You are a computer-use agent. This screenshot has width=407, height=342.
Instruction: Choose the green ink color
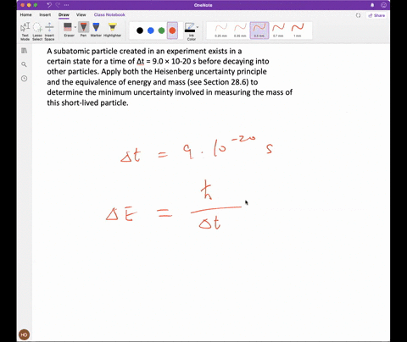tap(161, 30)
